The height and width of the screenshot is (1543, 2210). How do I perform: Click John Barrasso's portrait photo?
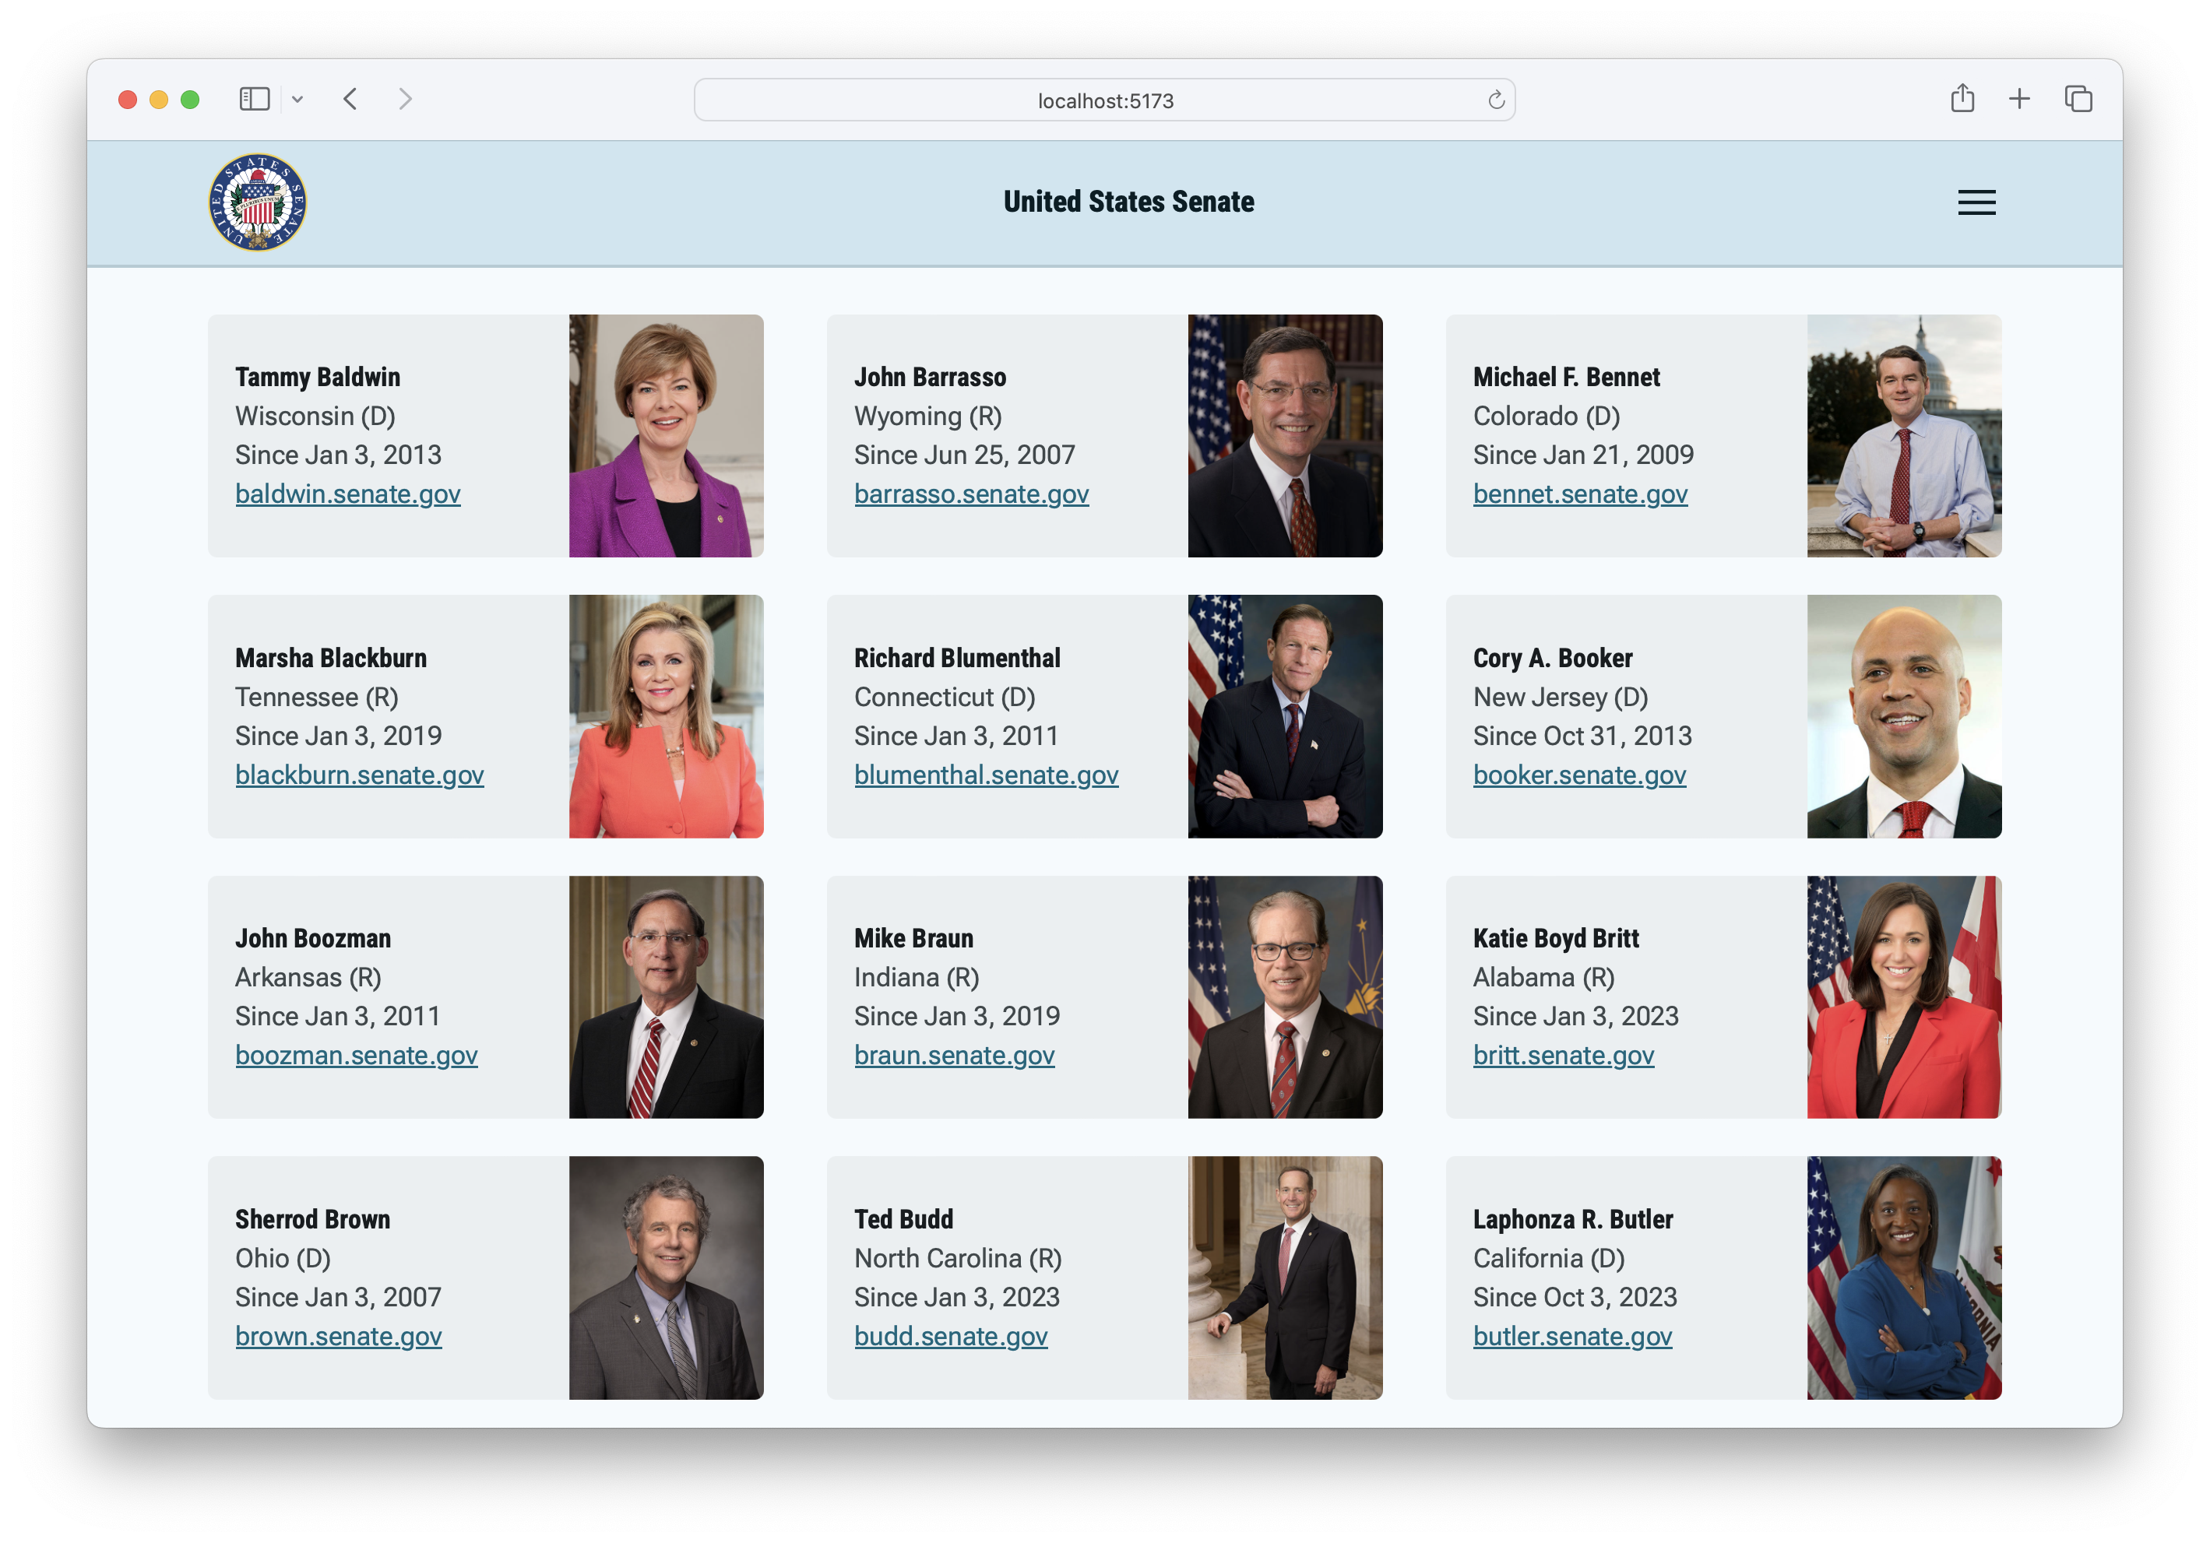coord(1285,436)
